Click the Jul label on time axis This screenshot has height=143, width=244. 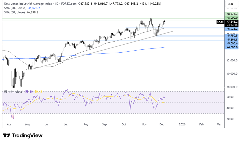[x=66, y=124]
